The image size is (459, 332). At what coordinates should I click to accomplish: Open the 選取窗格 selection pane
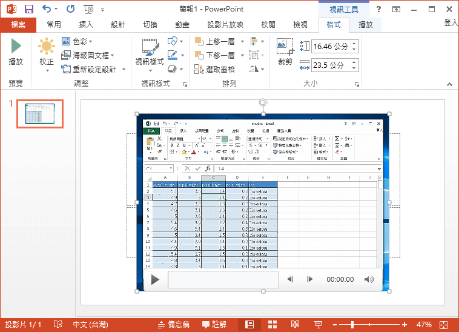pyautogui.click(x=215, y=70)
